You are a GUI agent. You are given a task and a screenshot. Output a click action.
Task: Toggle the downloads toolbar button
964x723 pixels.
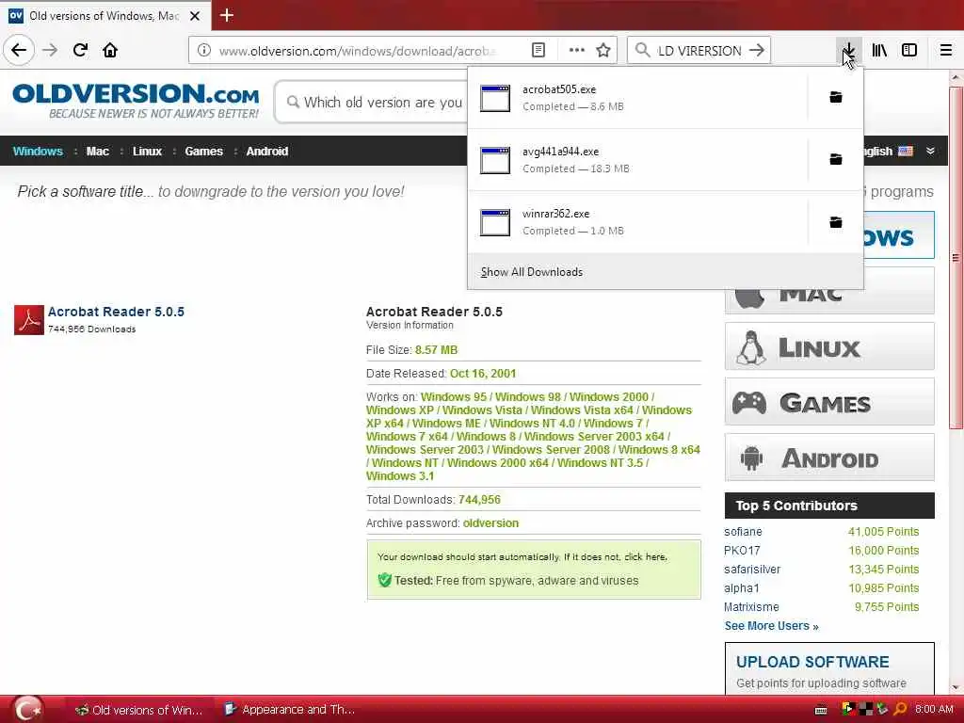tap(848, 51)
